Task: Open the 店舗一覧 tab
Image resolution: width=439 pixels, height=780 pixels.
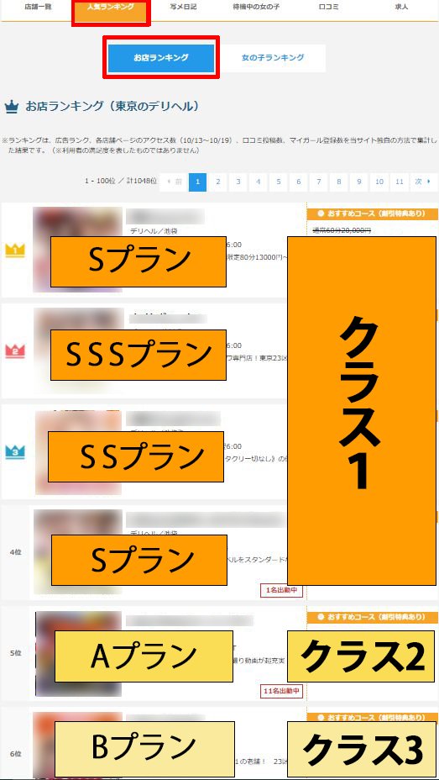Action: (38, 8)
